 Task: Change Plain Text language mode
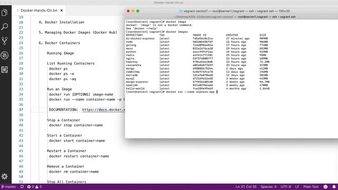tap(311, 187)
